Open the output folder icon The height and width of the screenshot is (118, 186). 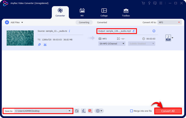point(77,111)
